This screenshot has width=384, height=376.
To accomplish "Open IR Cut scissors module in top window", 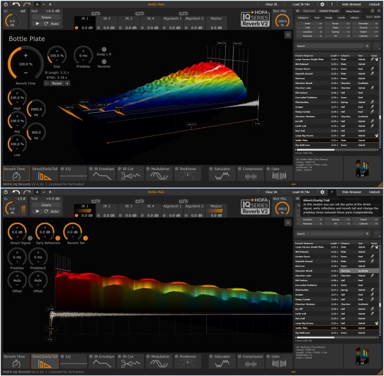I will (x=131, y=174).
